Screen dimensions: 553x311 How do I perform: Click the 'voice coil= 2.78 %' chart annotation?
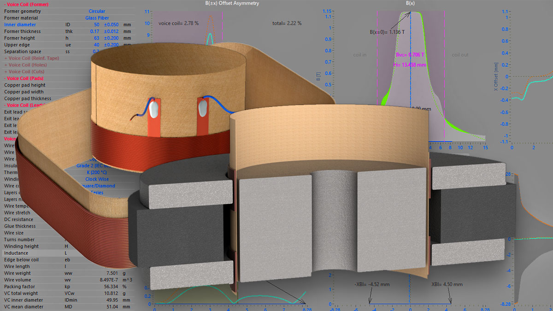pyautogui.click(x=178, y=23)
